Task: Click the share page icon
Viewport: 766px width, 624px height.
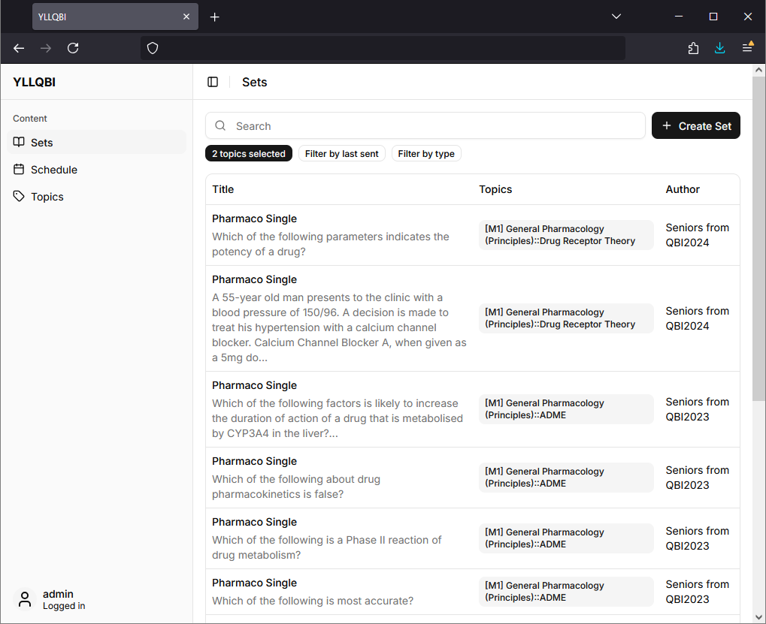Action: pyautogui.click(x=692, y=47)
